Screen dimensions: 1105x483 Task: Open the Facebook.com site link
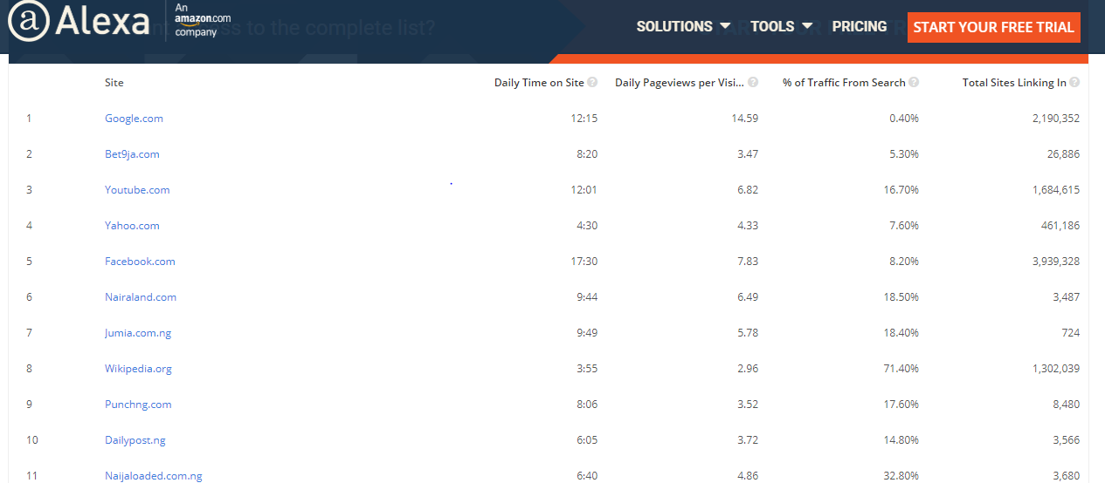click(140, 262)
